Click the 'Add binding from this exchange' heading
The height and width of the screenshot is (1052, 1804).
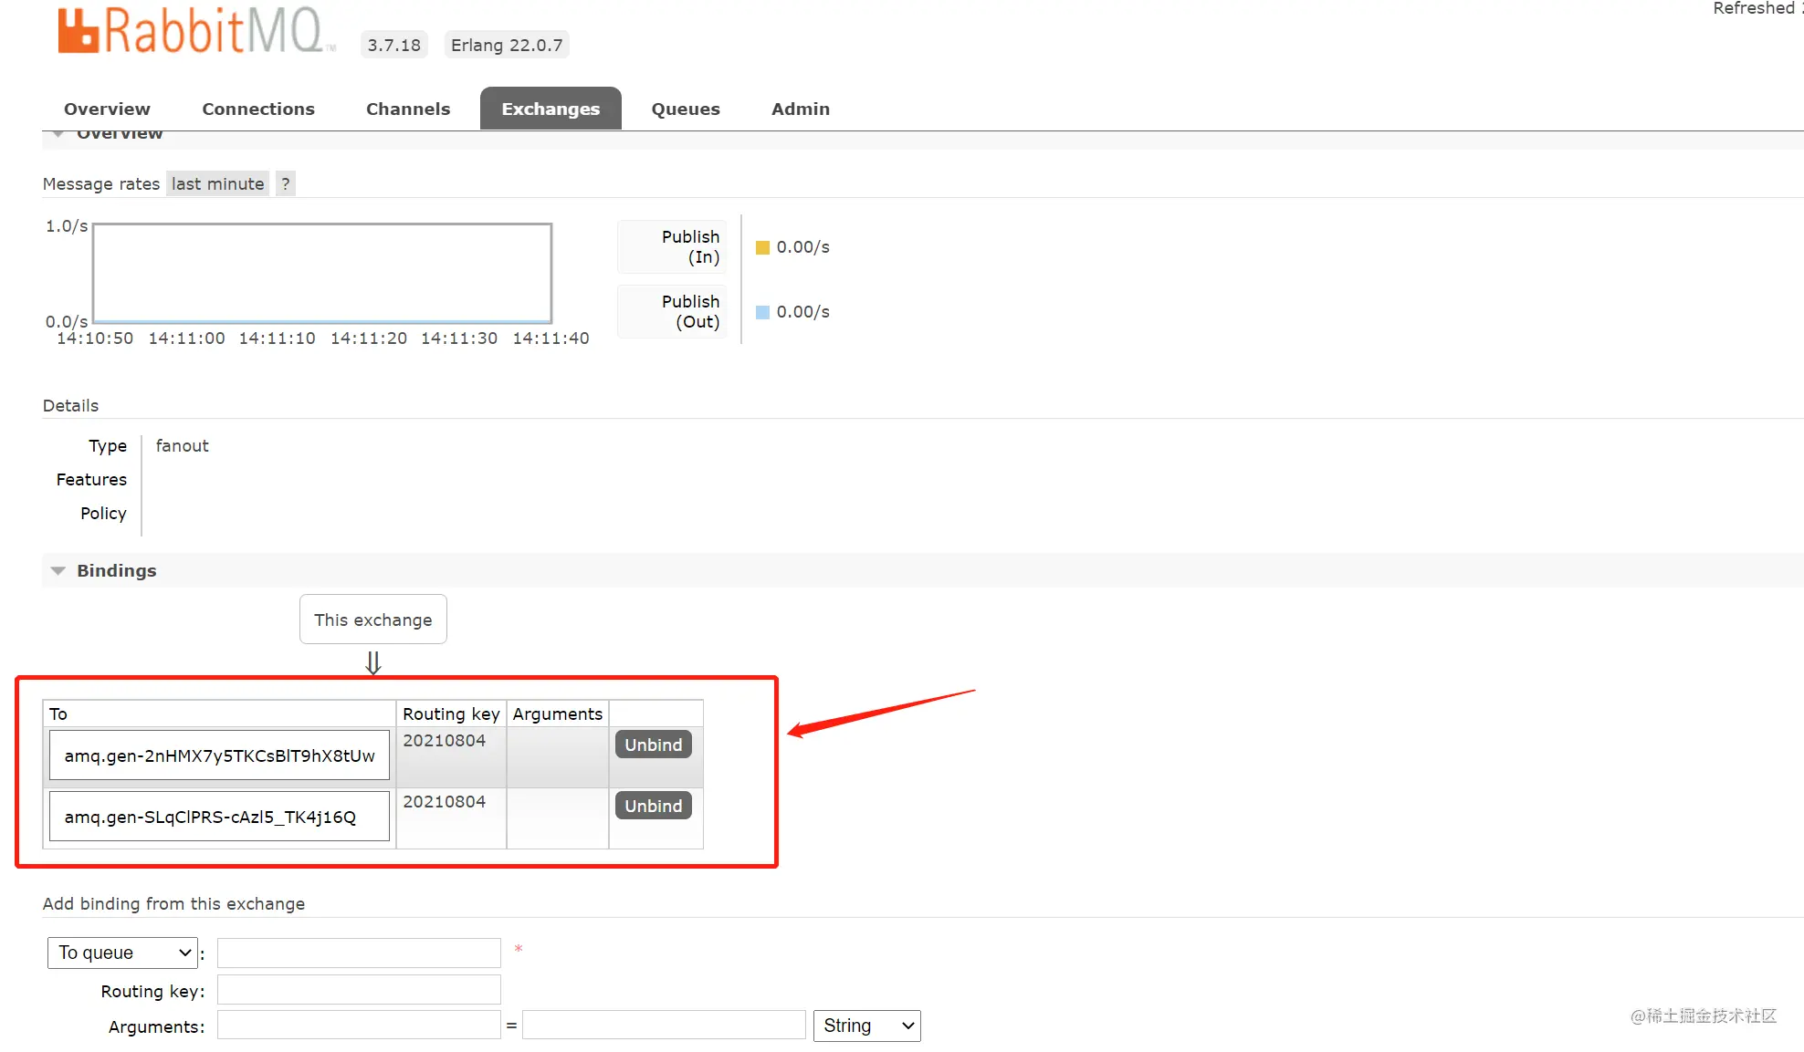pos(173,903)
